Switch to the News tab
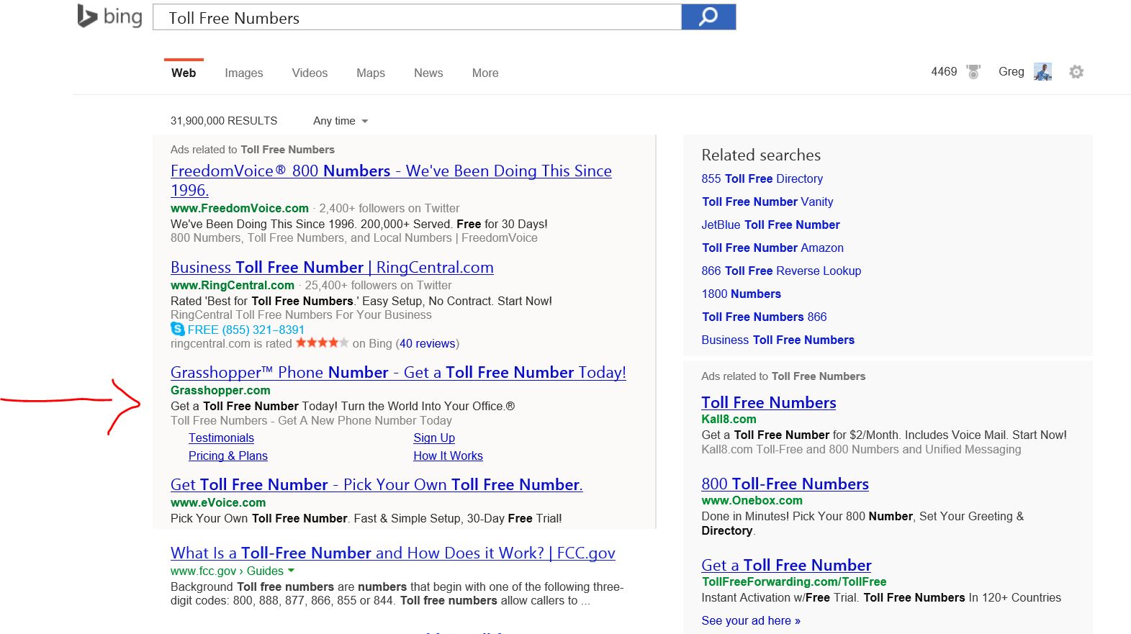Screen dimensions: 1131x634 (x=428, y=73)
